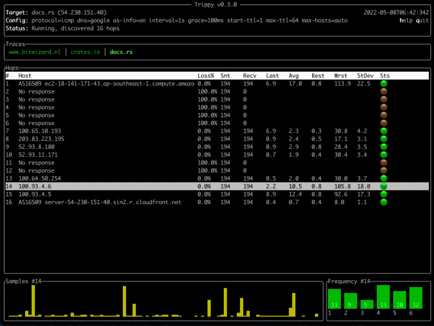Click frequency bar labeled 5
434x326 pixels.
(x=367, y=304)
